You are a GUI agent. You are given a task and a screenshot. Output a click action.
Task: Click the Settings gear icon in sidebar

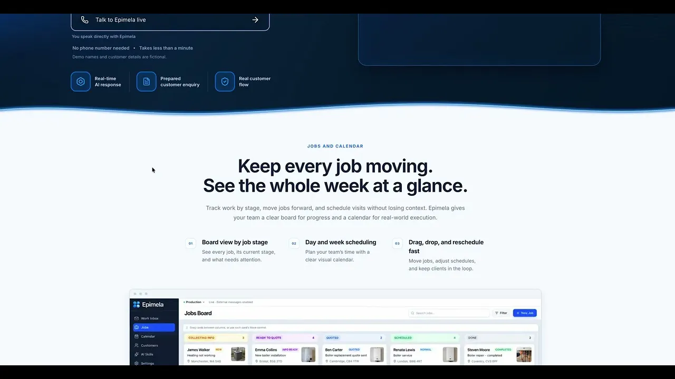(x=137, y=363)
